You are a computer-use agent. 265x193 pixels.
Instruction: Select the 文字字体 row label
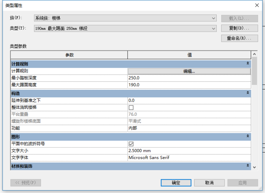[x=20, y=157]
